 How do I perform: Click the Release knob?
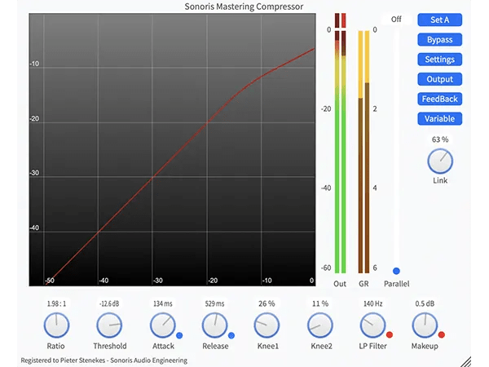click(x=215, y=325)
